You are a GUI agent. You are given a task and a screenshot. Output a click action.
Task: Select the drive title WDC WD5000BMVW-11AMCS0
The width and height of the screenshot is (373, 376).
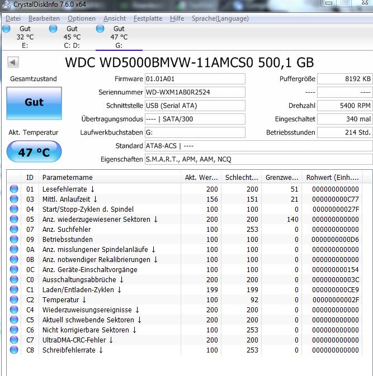point(159,63)
